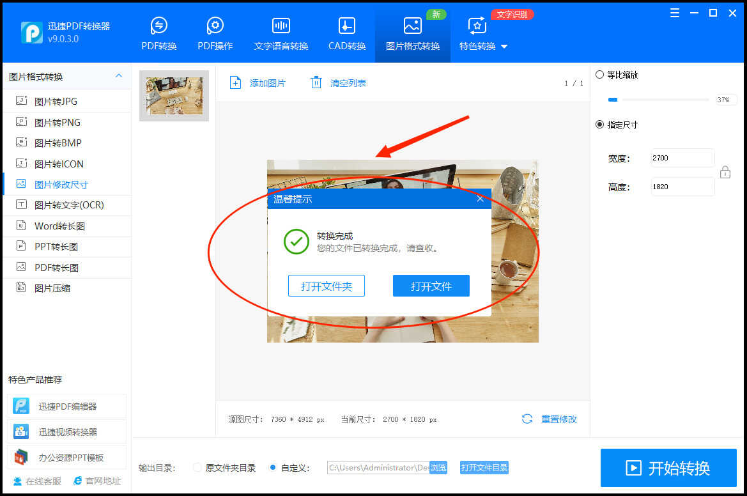The height and width of the screenshot is (496, 747).
Task: Click 添加图片 to add images
Action: pos(258,83)
